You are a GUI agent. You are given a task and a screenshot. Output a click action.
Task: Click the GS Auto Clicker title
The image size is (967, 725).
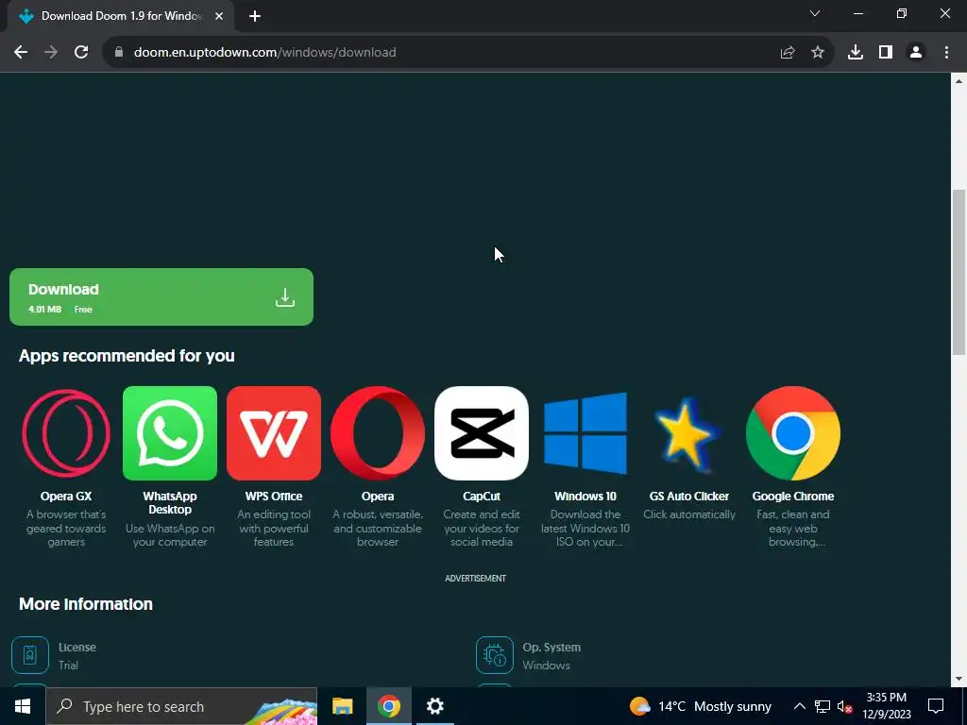688,497
